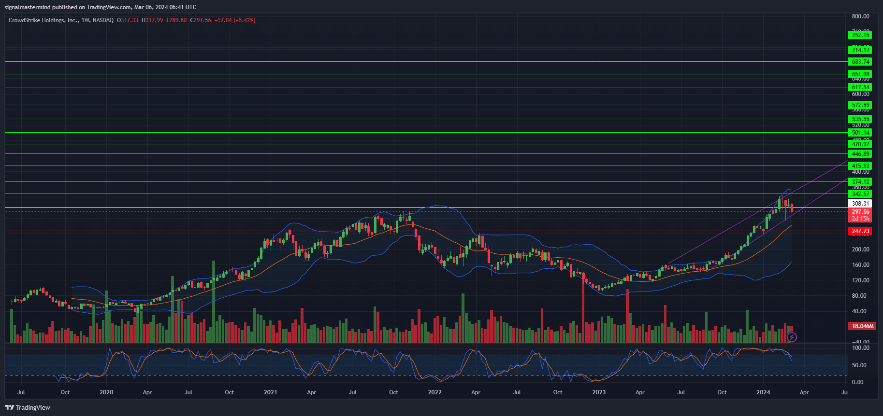Click the 446.89 price label

tap(860, 154)
